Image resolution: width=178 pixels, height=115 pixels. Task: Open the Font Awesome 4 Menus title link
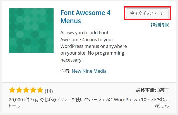pos(85,17)
